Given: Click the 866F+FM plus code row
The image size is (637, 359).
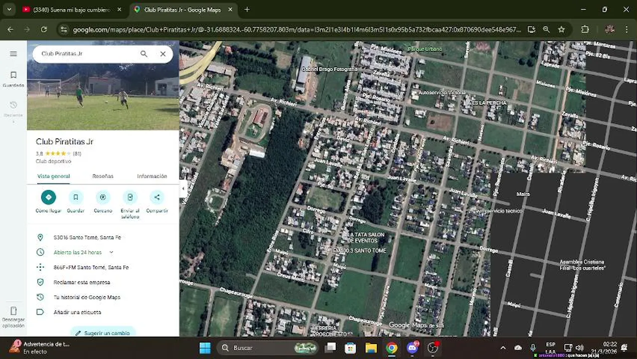Looking at the screenshot, I should point(103,267).
